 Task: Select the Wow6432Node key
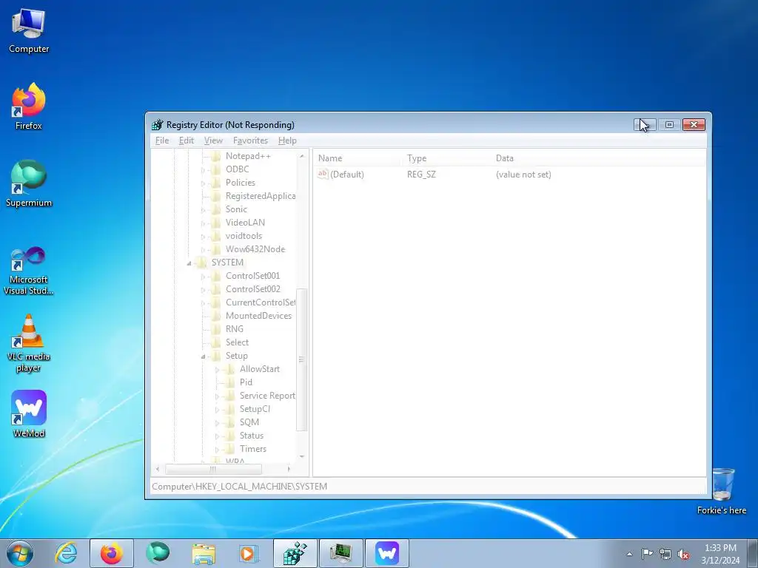255,249
